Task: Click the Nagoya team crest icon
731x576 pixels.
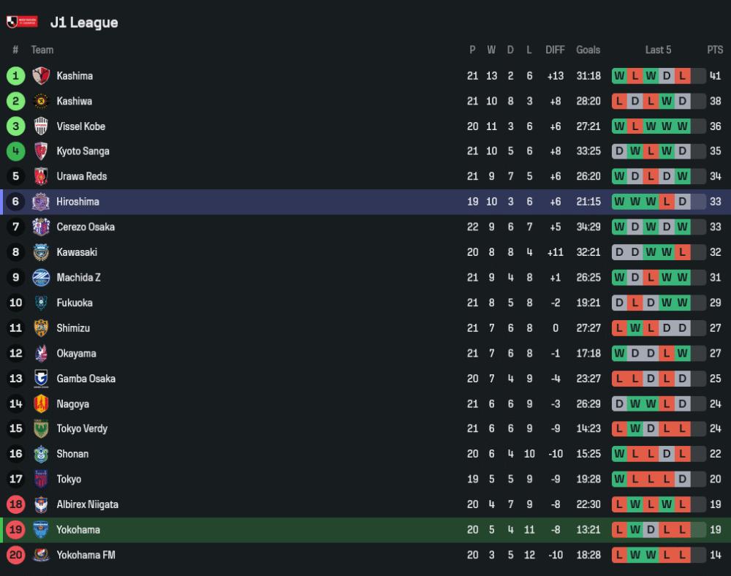Action: tap(41, 403)
